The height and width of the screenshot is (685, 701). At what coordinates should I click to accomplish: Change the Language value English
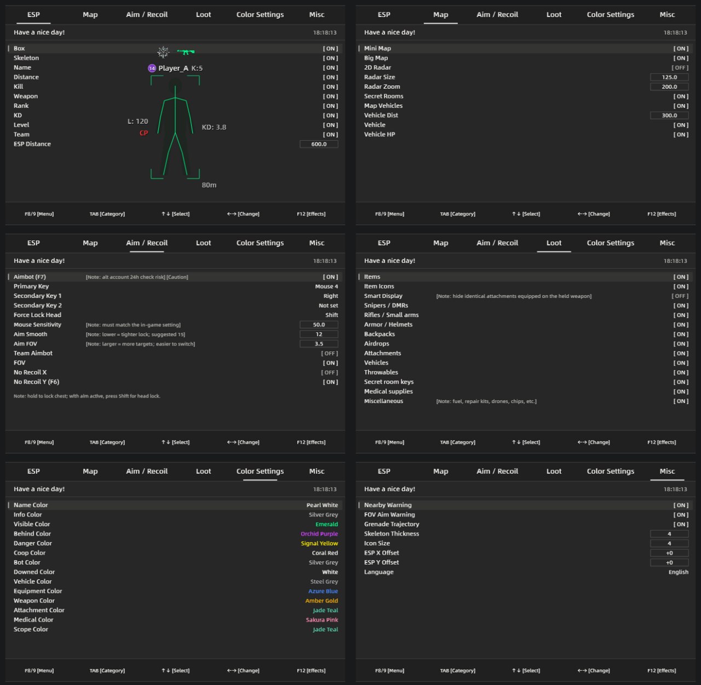click(x=679, y=572)
